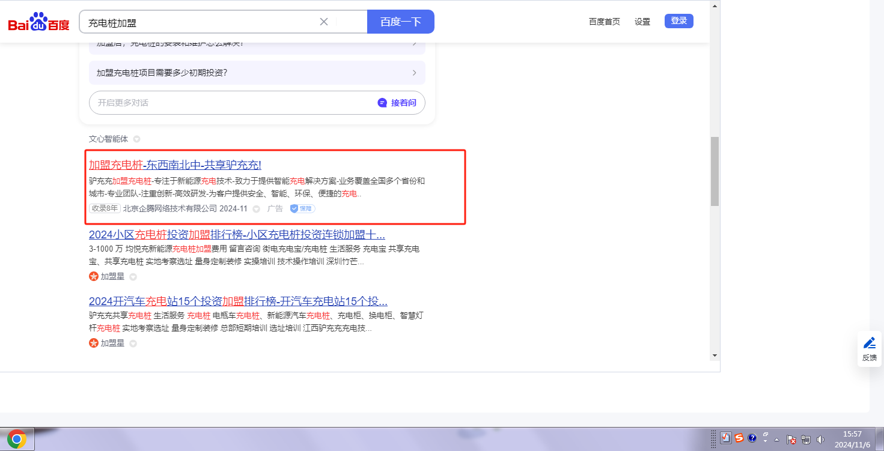Click the Sogou input method tray icon
884x451 pixels.
[x=739, y=438]
